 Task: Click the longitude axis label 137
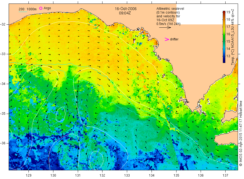click(x=225, y=175)
